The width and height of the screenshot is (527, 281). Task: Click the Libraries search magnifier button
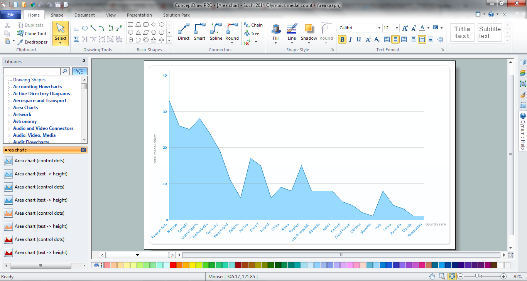click(x=65, y=71)
